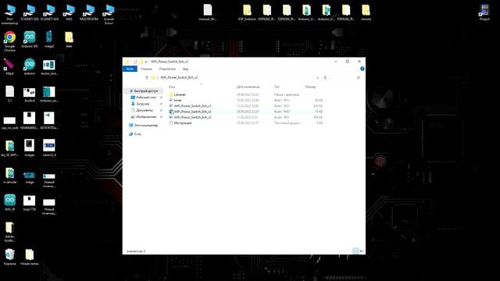Open the Поделиться ribbon tab

167,69
